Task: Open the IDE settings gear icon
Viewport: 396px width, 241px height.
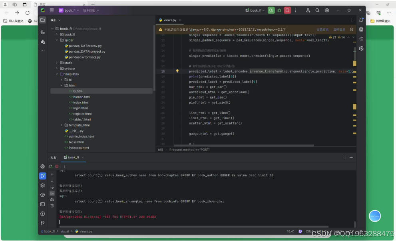Action: (327, 10)
